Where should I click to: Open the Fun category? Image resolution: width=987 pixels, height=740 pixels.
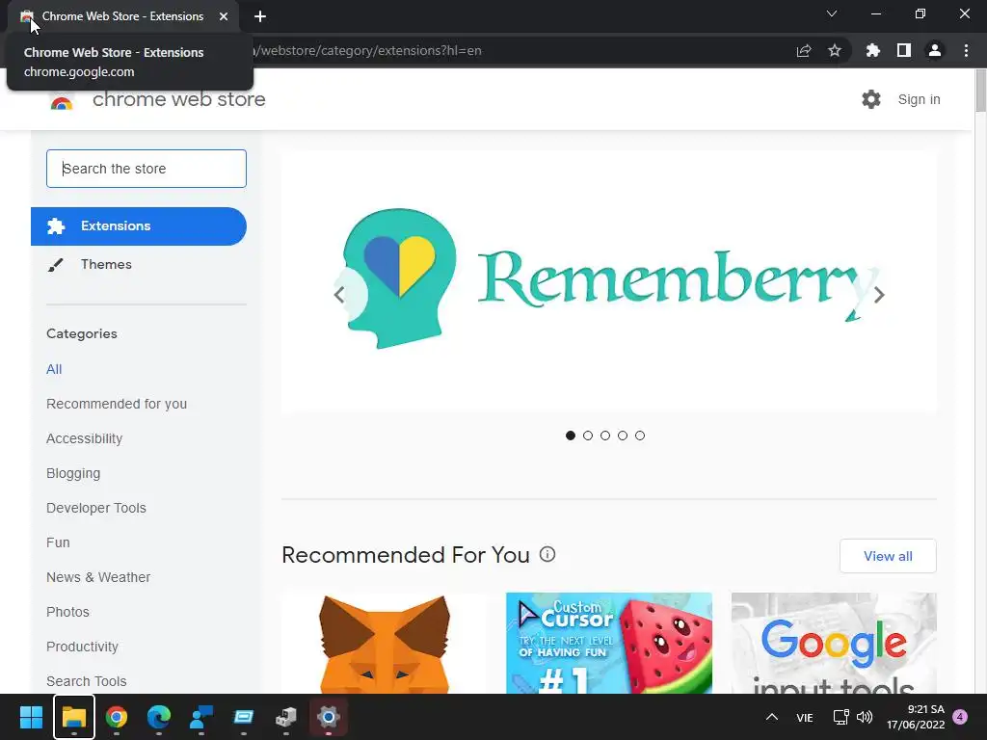(58, 542)
